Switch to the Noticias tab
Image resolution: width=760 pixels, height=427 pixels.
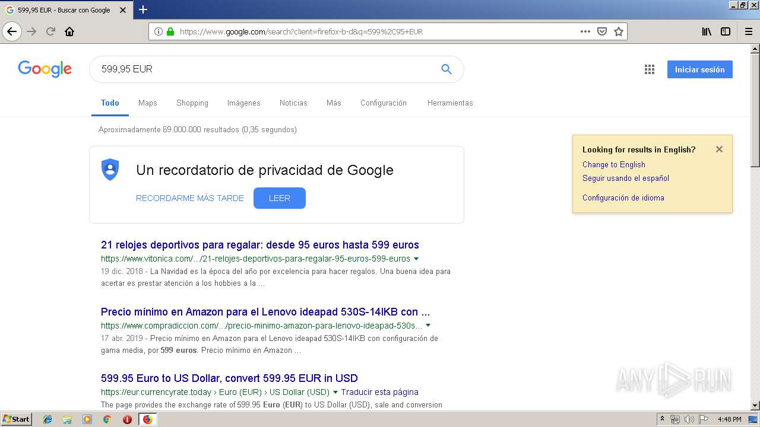[293, 103]
